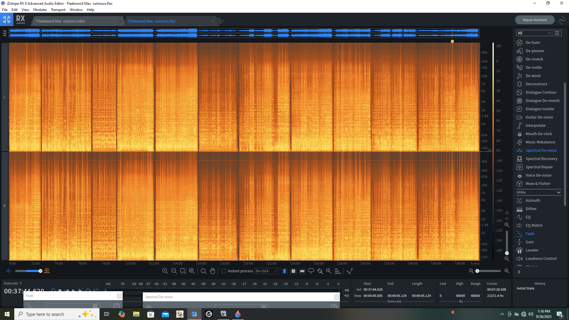
Task: Choose the Grab and Drag hand tool
Action: (212, 271)
